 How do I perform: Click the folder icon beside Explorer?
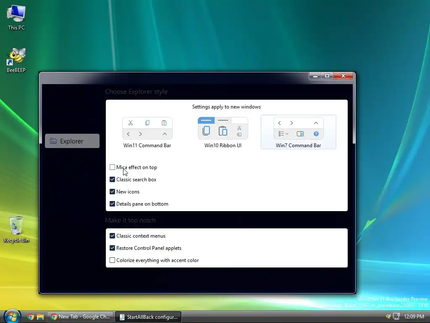click(53, 141)
